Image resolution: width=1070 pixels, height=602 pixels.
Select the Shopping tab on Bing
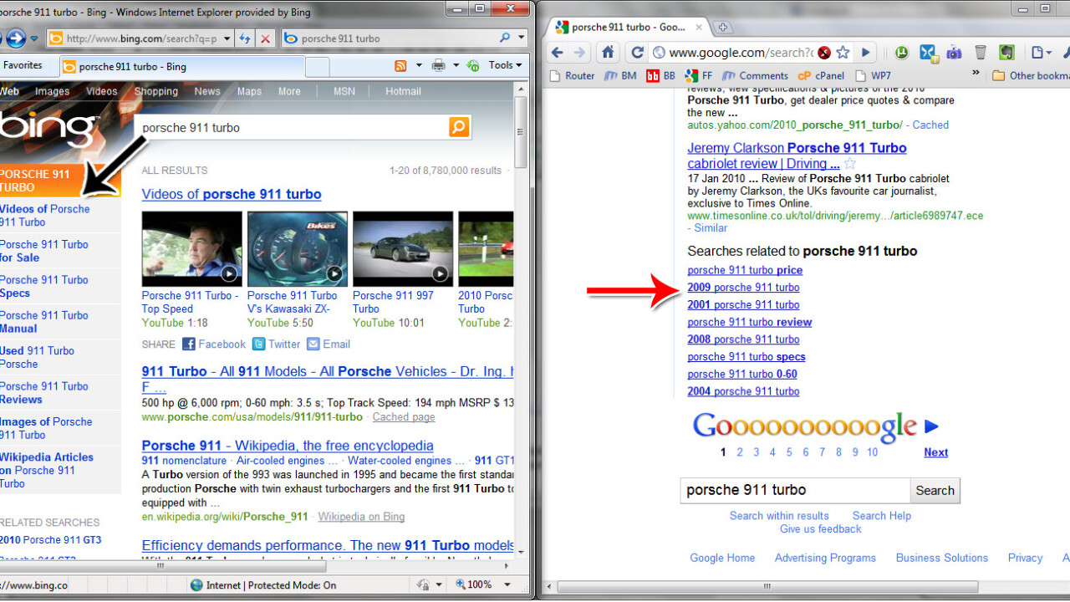156,91
